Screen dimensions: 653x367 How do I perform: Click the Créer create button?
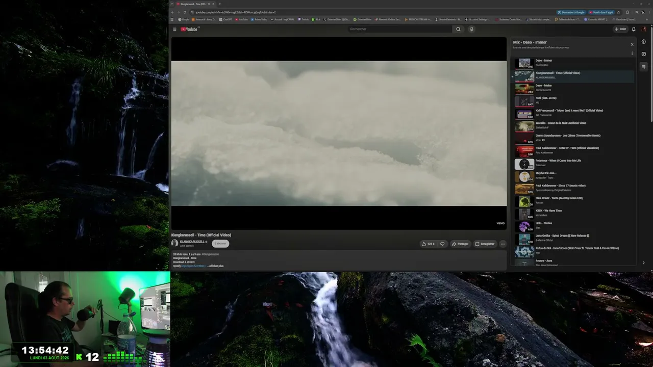(620, 29)
